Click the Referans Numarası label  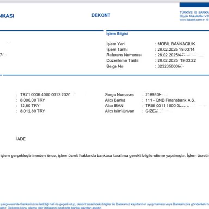124,55
